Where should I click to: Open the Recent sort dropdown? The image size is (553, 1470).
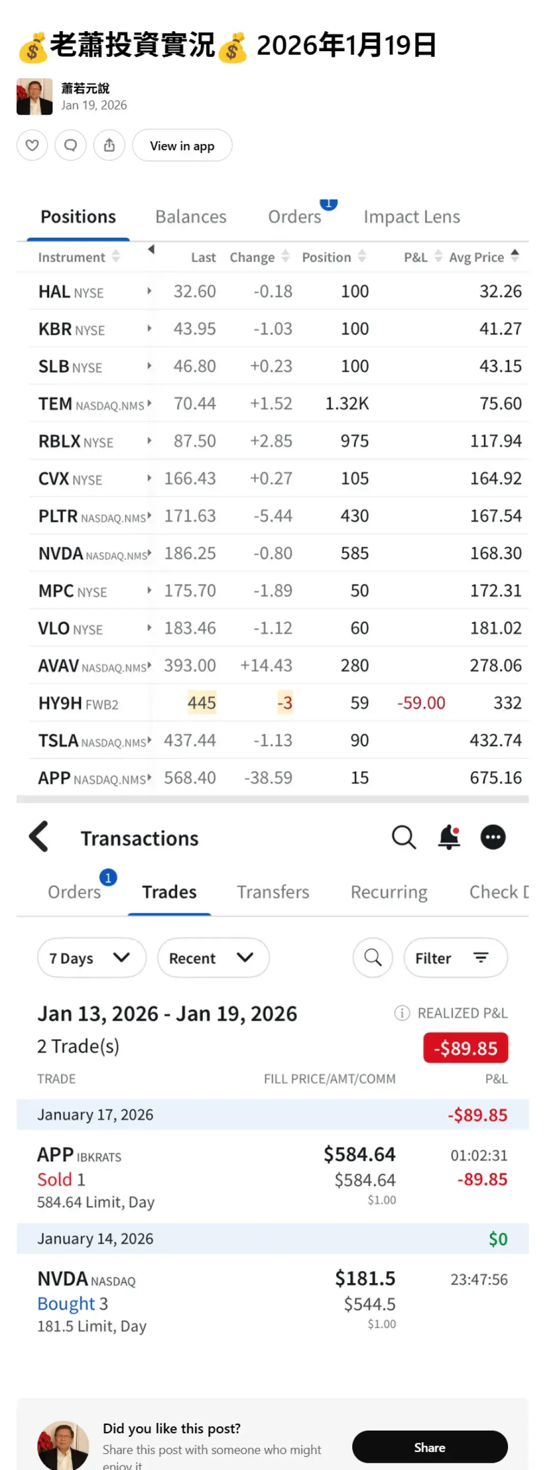tap(212, 958)
